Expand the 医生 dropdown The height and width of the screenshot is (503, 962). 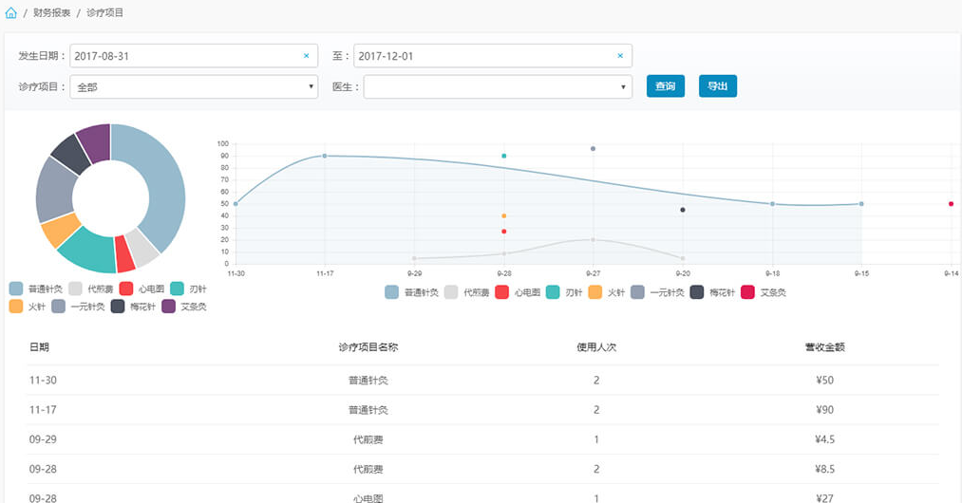coord(498,87)
